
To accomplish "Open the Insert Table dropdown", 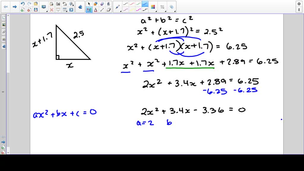I will (x=65, y=10).
